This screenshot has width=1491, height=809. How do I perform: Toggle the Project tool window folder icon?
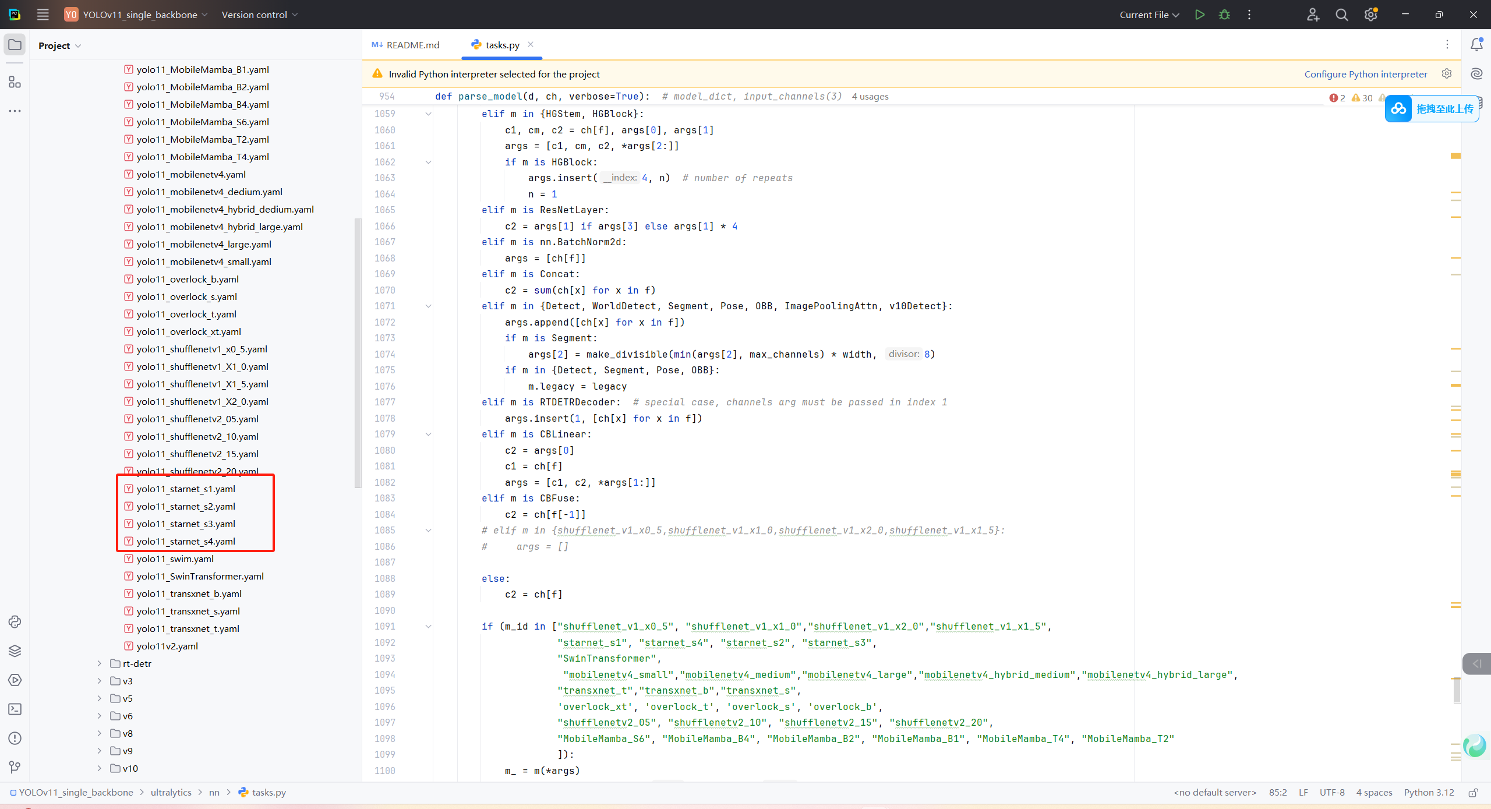pos(15,45)
